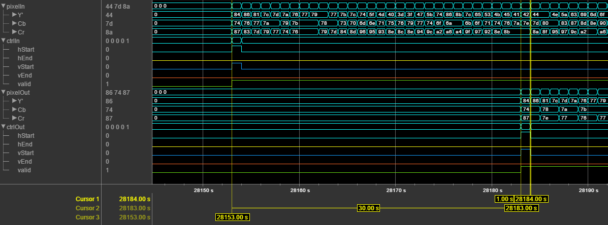Viewport: 608px width, 225px height.
Task: Select the Cursor 1 label
Action: point(88,199)
